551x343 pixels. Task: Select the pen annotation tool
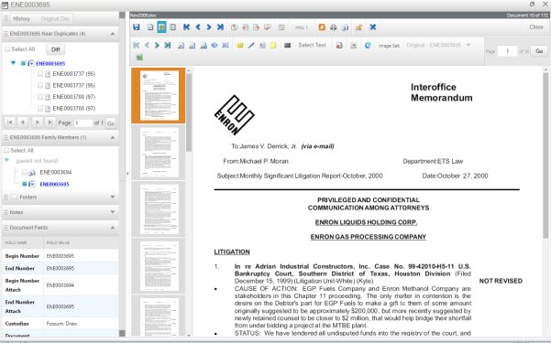251,45
